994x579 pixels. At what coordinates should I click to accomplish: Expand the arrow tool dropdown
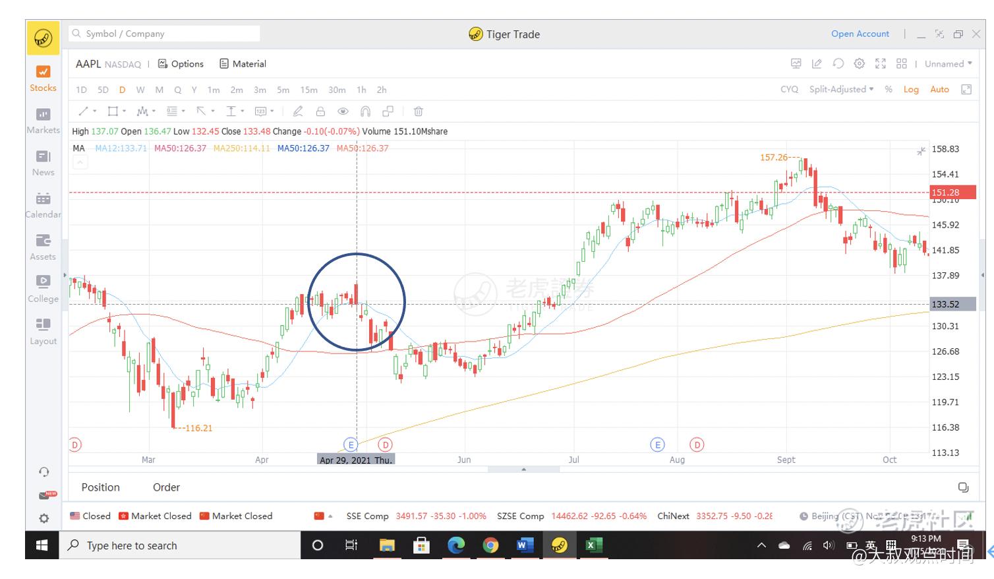213,111
